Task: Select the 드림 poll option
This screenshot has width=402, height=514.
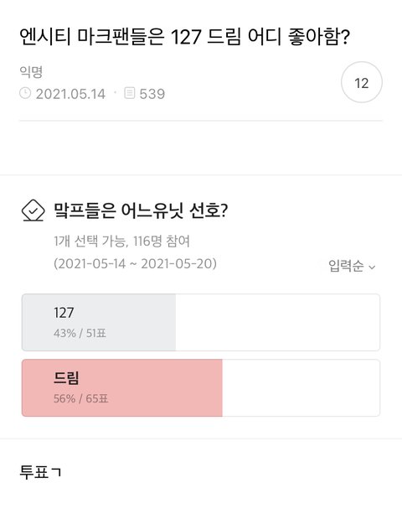Action: [201, 387]
